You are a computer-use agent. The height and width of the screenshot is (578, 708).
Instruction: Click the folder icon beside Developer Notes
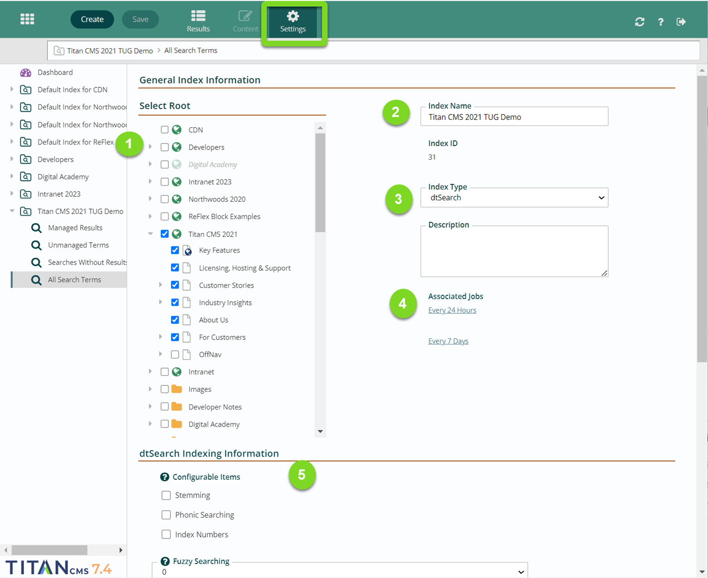177,407
